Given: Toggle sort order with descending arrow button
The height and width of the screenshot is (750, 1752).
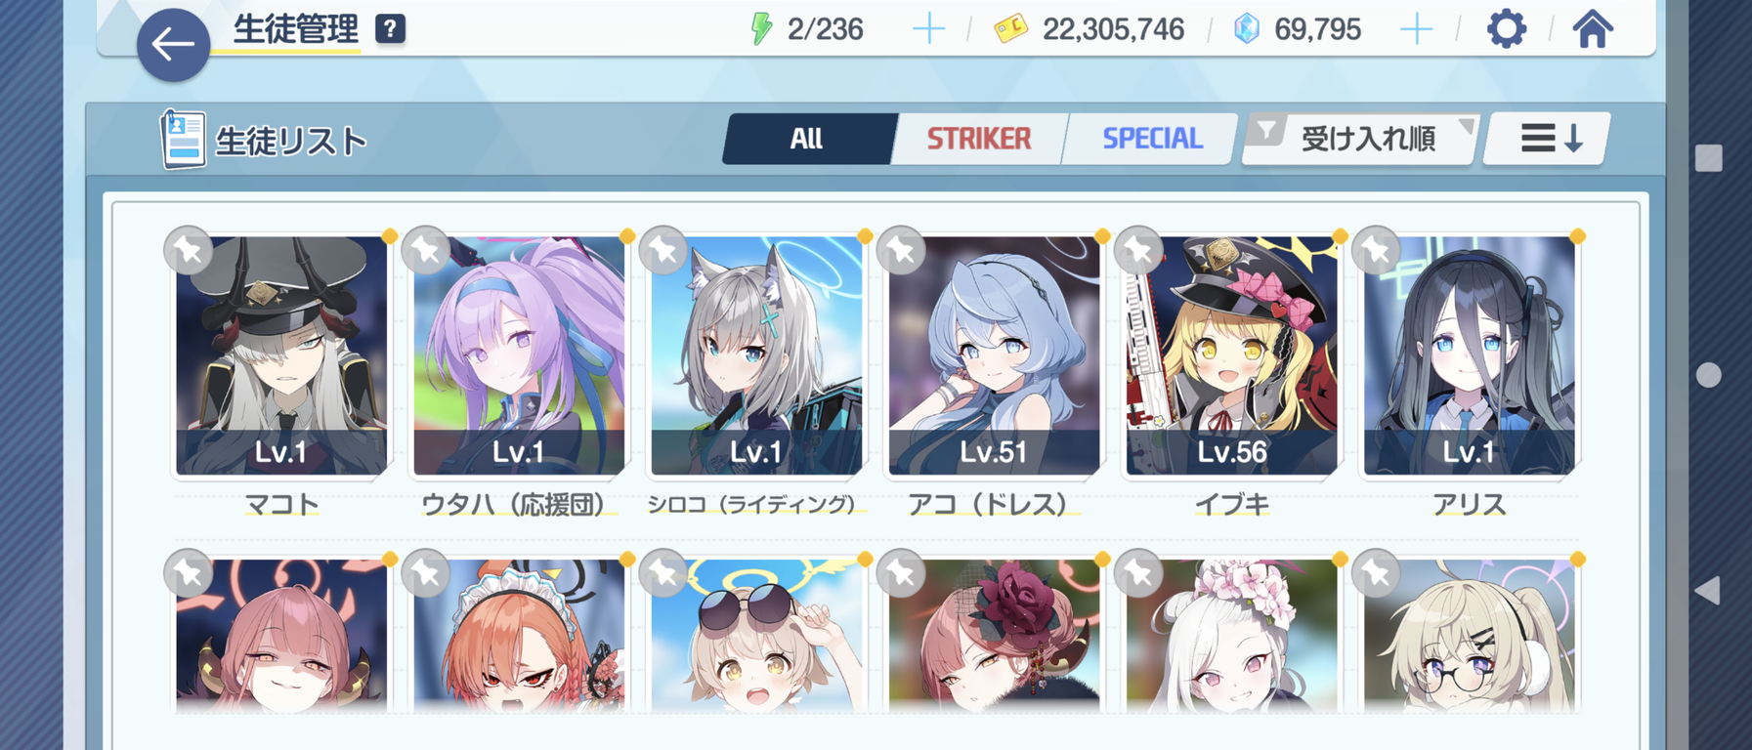Looking at the screenshot, I should click(x=1549, y=139).
